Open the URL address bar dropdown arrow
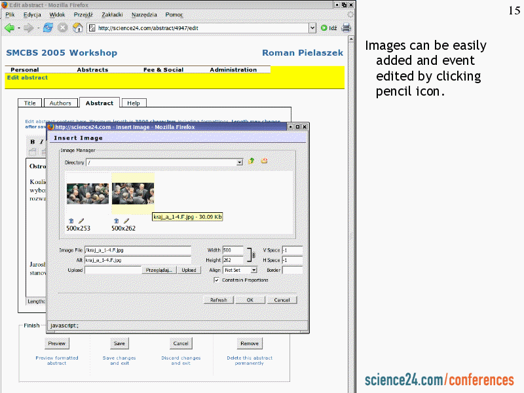Image resolution: width=524 pixels, height=393 pixels. point(312,28)
